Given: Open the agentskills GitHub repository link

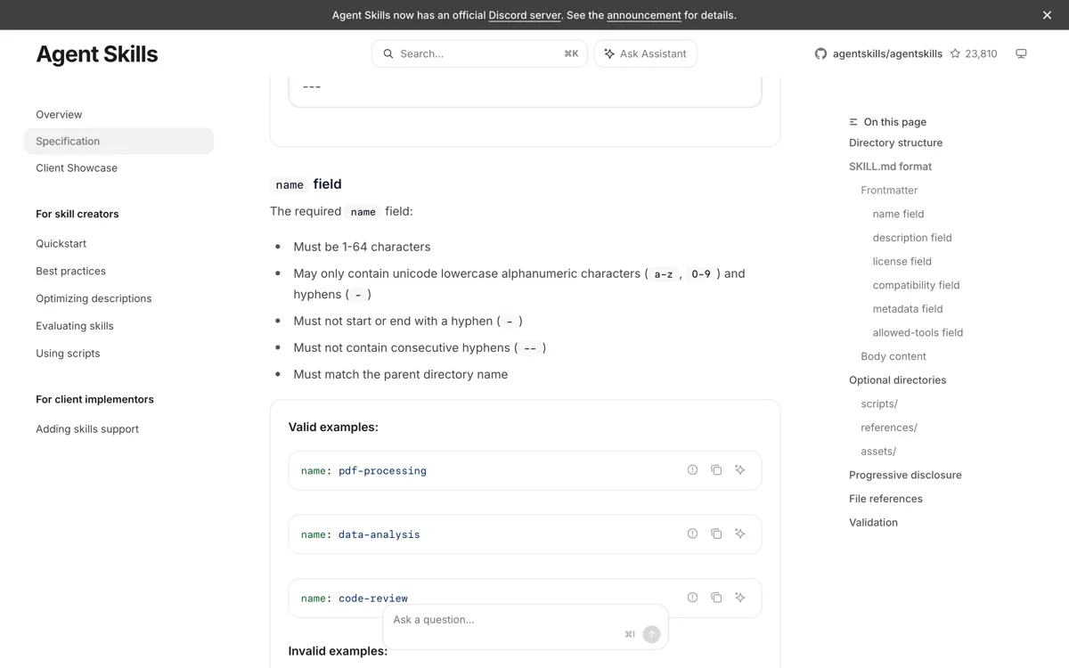Looking at the screenshot, I should click(x=878, y=53).
